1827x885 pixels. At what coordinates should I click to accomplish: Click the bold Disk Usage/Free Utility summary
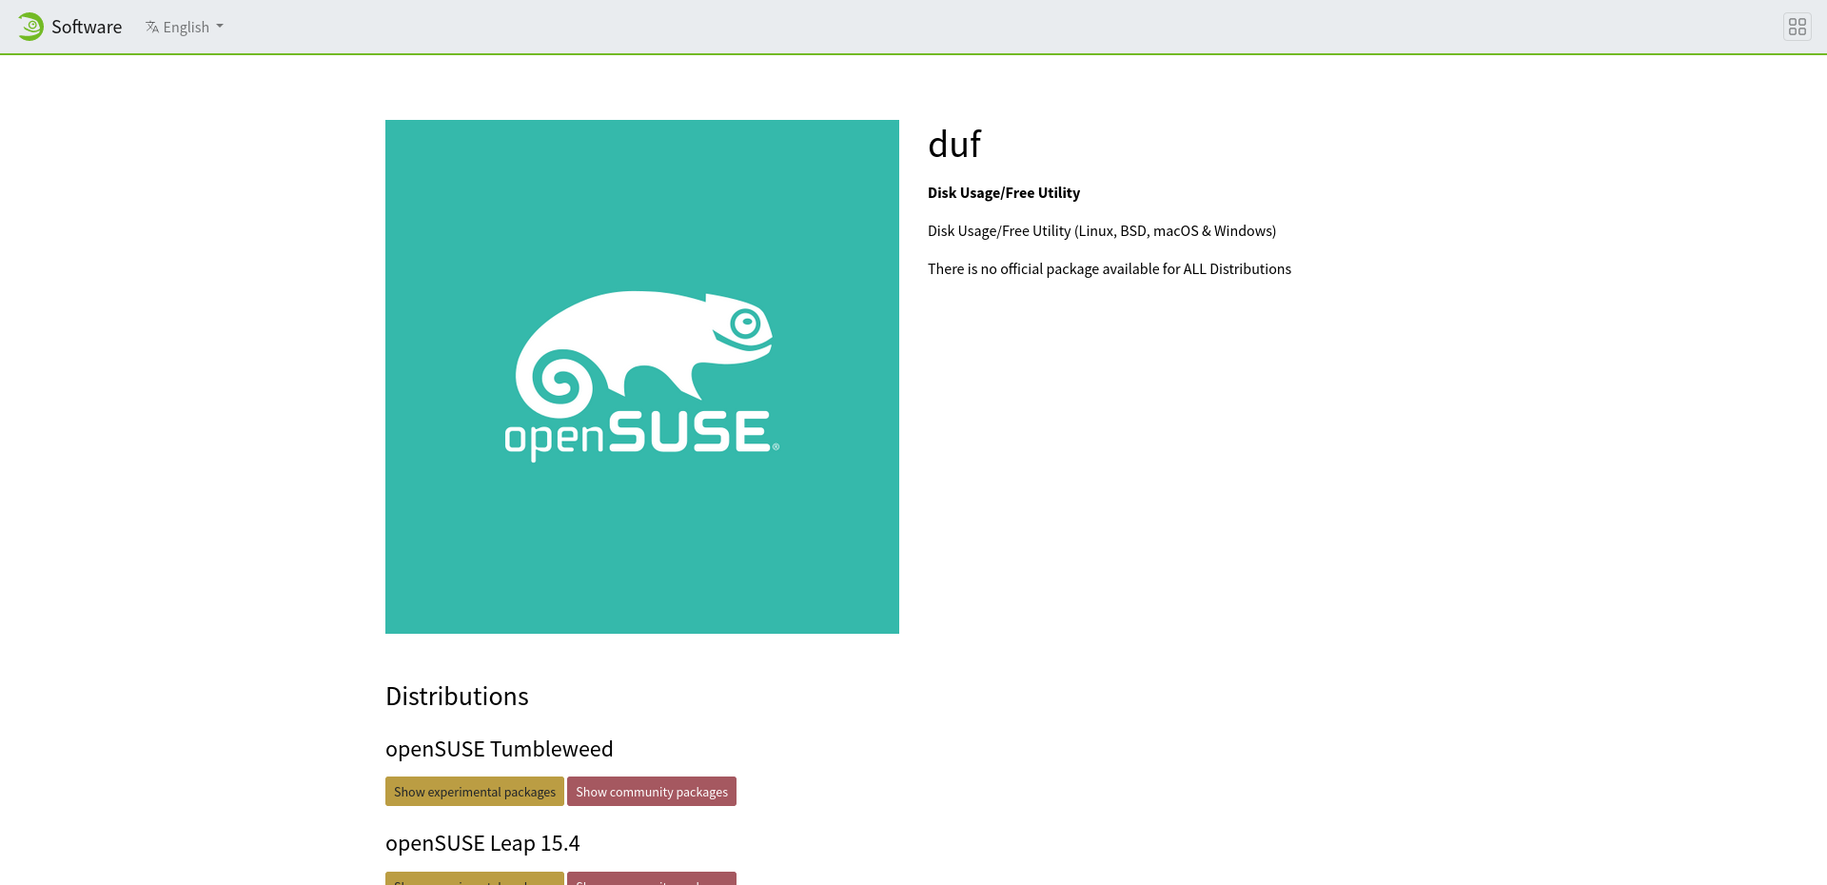1003,193
